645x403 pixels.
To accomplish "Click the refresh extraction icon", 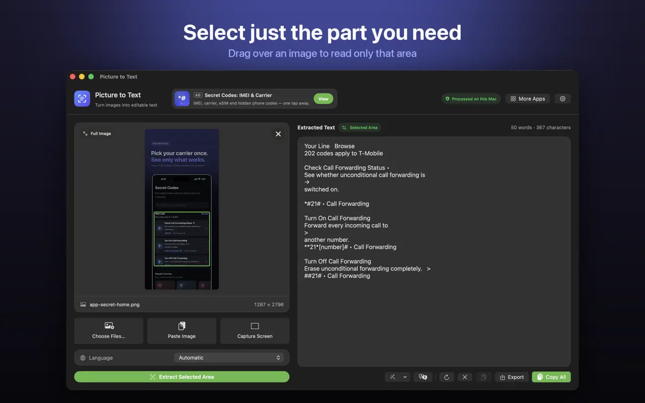I will point(446,377).
